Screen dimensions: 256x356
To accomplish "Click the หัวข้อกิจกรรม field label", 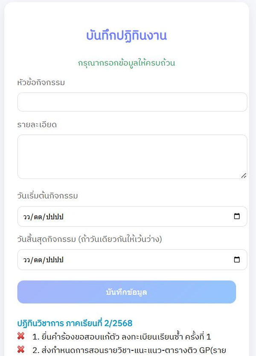I will point(41,83).
